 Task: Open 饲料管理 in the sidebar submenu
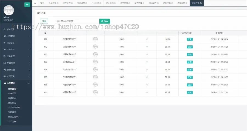point(12,89)
